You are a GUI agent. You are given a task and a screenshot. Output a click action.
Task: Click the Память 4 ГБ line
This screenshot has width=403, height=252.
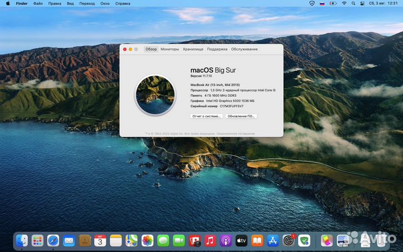(x=213, y=96)
